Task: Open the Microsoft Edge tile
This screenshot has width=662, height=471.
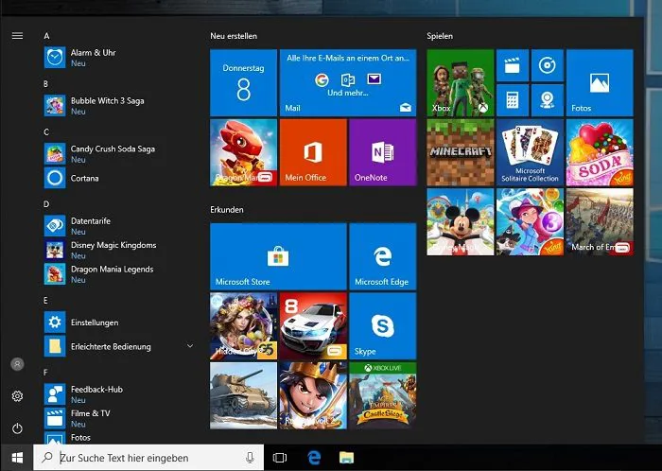Action: coord(383,256)
